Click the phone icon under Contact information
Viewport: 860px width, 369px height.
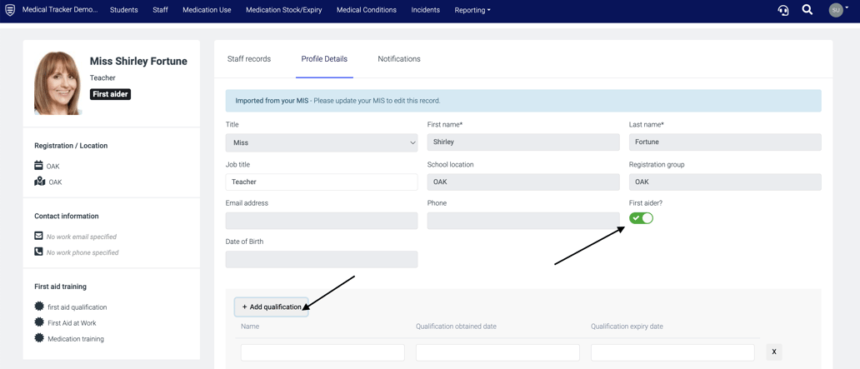[x=39, y=252]
